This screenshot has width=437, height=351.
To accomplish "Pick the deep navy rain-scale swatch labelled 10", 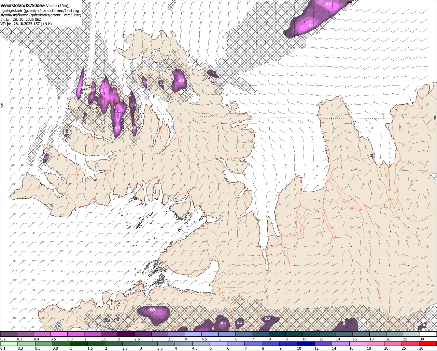I will [x=306, y=344].
